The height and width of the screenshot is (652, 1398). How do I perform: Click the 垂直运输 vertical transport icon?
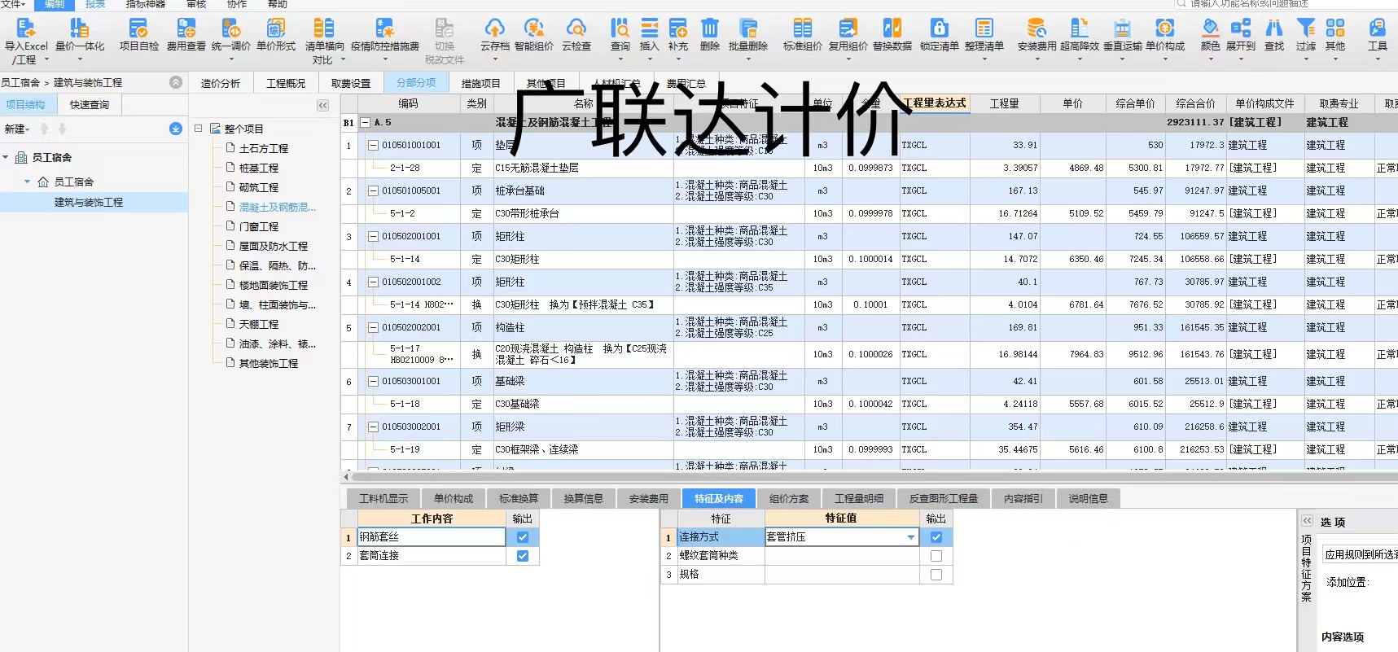1122,29
